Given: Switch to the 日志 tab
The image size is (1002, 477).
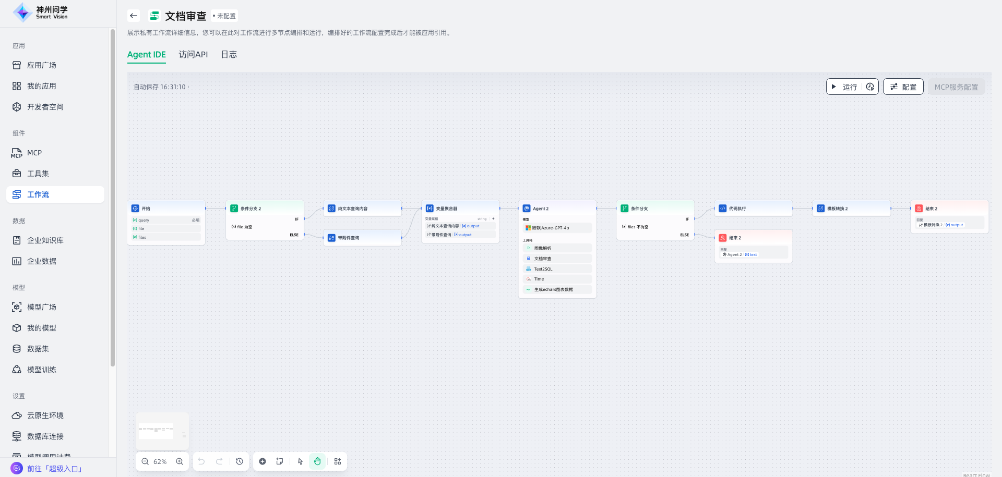Looking at the screenshot, I should pyautogui.click(x=229, y=54).
